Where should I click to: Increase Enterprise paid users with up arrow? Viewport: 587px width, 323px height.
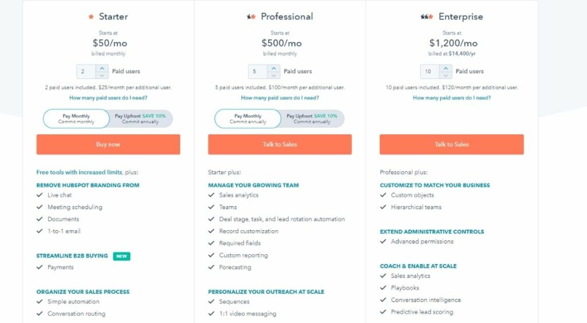click(x=445, y=68)
